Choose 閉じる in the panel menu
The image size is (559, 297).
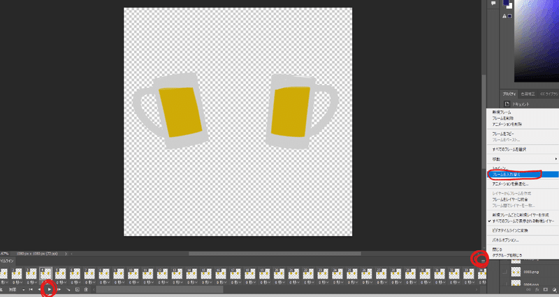(497, 249)
